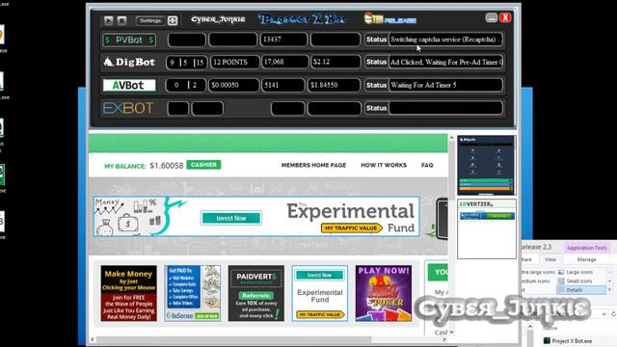Click the Project X Bot.exe file icon
617x347 pixels.
click(x=547, y=340)
